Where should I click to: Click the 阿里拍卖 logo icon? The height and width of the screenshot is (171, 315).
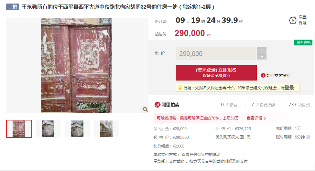coord(157,105)
